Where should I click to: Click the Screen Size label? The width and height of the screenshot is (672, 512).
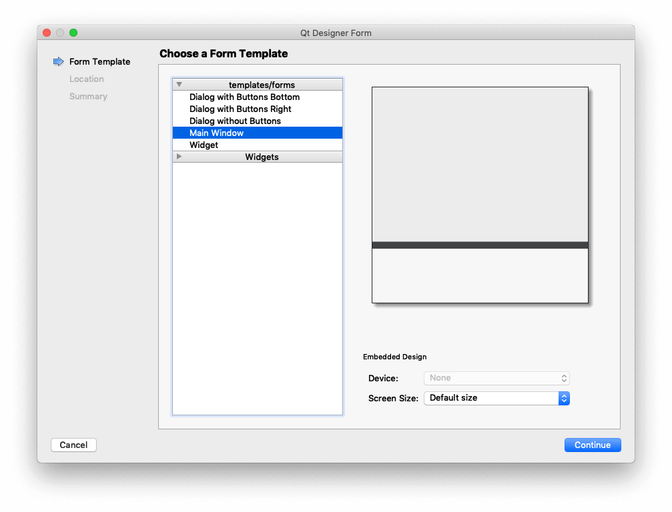[393, 398]
